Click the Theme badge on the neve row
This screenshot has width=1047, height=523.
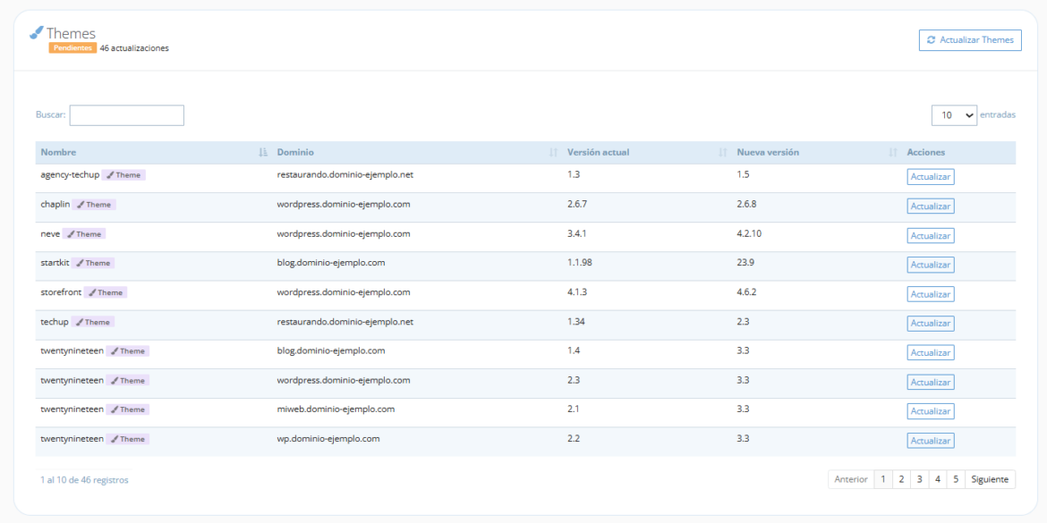pyautogui.click(x=84, y=234)
